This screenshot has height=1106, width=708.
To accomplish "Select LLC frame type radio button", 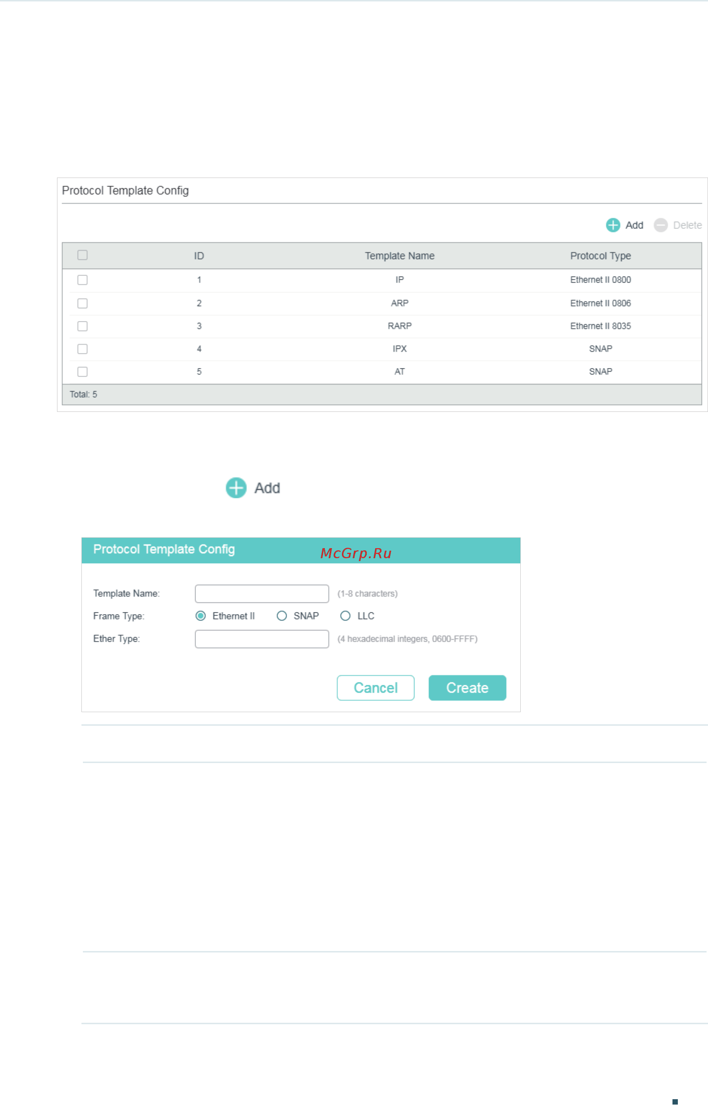I will point(345,616).
